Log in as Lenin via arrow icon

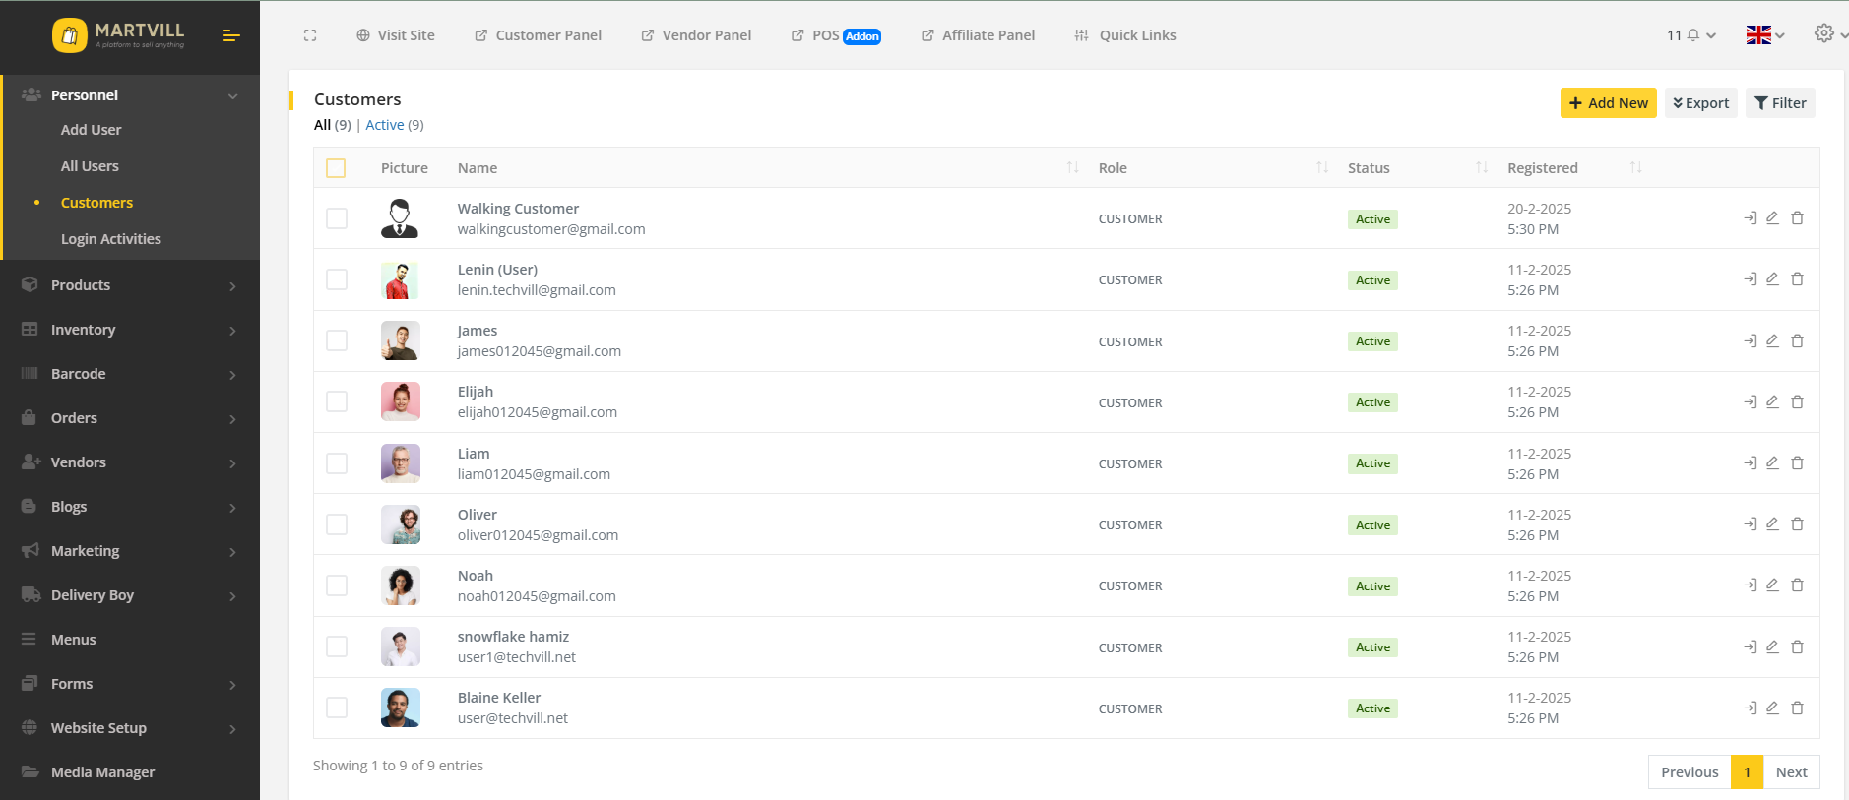tap(1750, 279)
